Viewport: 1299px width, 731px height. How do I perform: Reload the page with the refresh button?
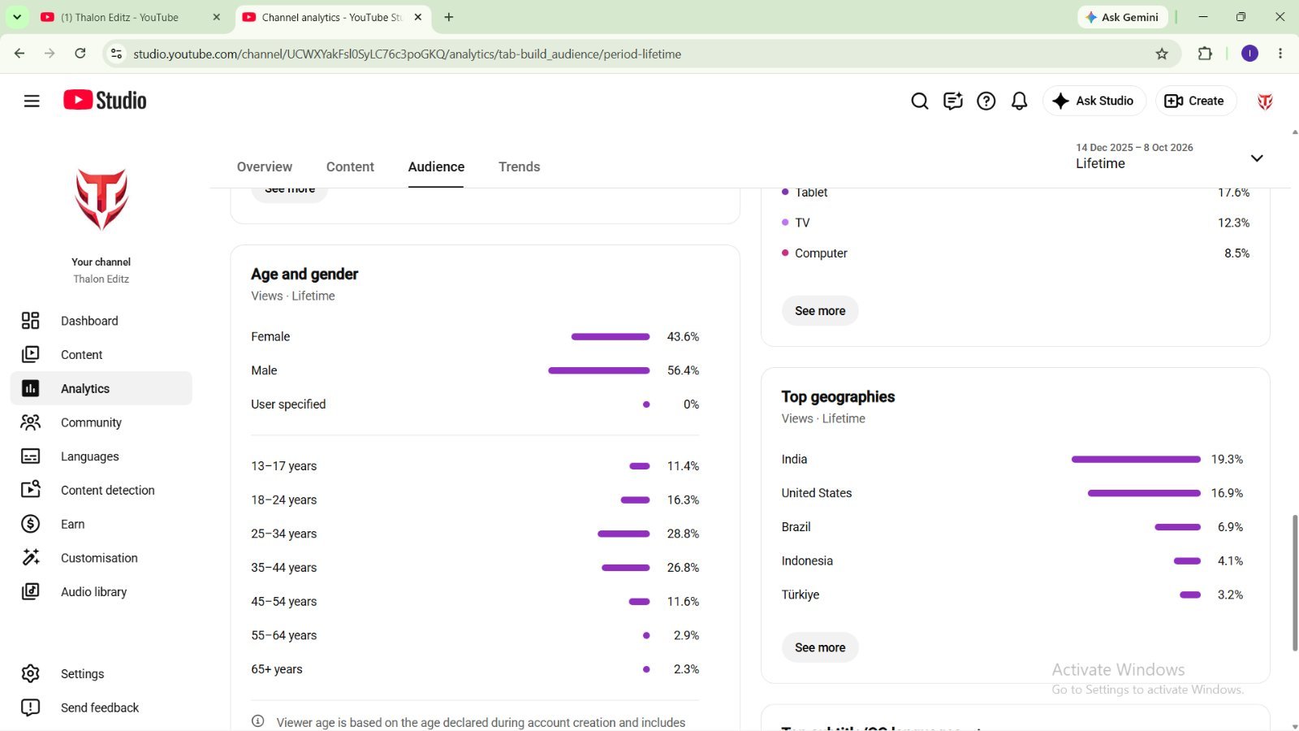[x=80, y=54]
